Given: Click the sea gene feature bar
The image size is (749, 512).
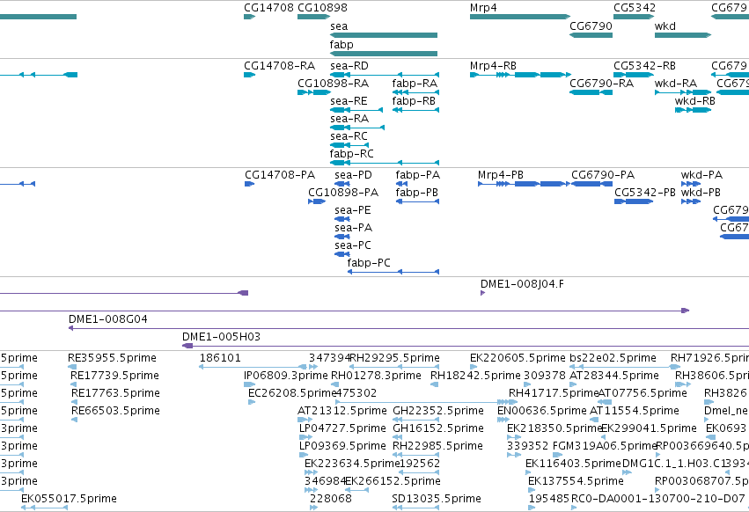Looking at the screenshot, I should coord(384,35).
